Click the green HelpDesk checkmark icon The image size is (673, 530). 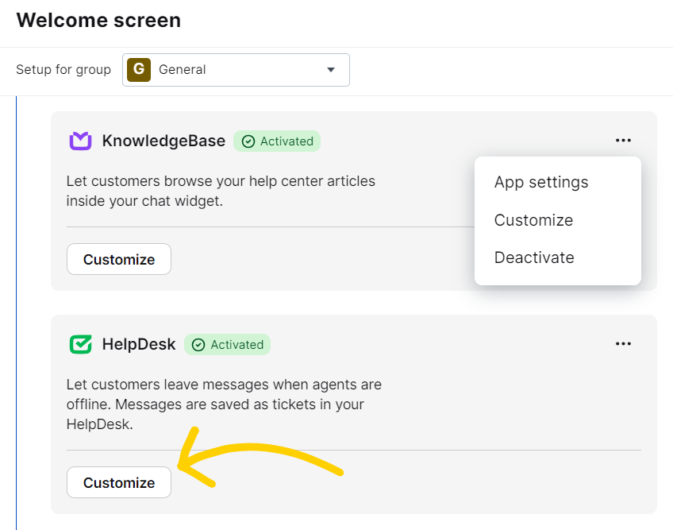click(x=81, y=344)
